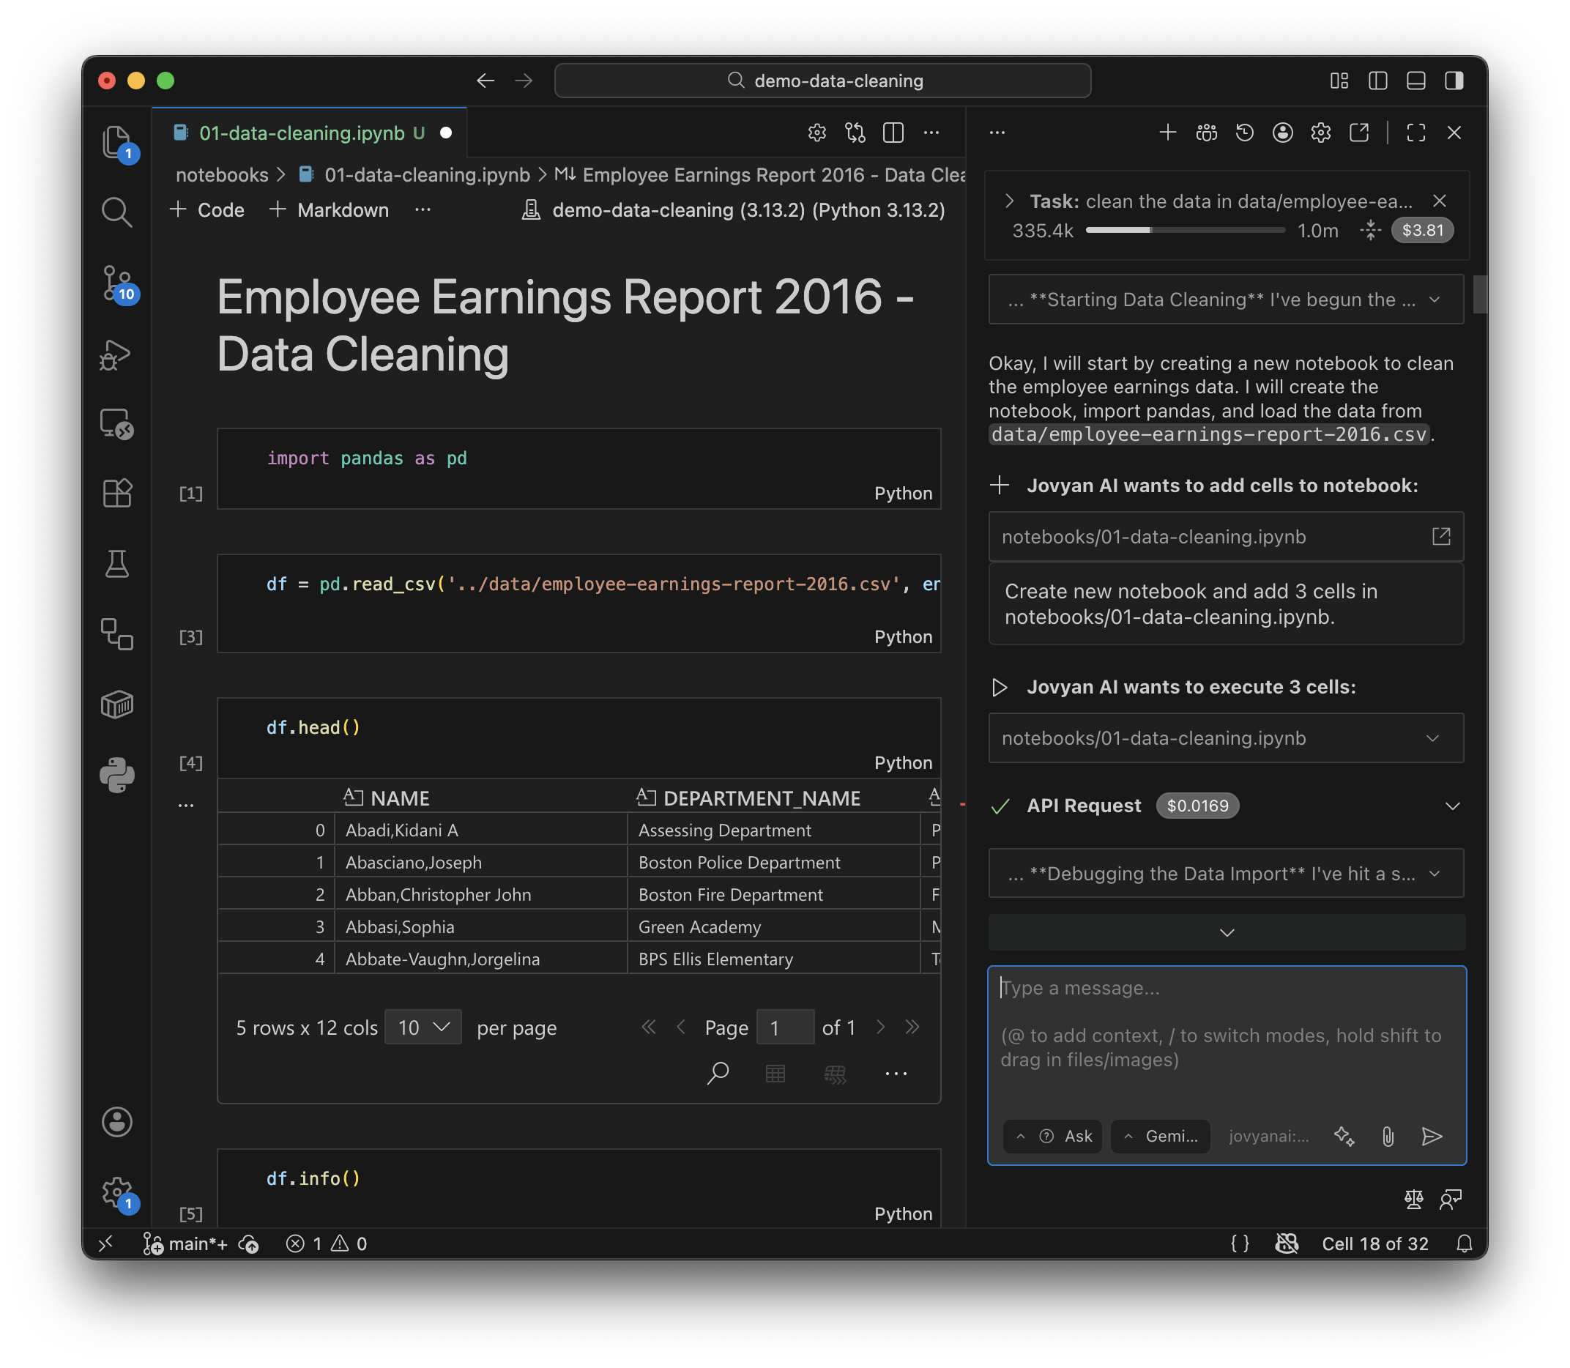Toggle the secondary side bar
1570x1368 pixels.
click(x=1454, y=81)
